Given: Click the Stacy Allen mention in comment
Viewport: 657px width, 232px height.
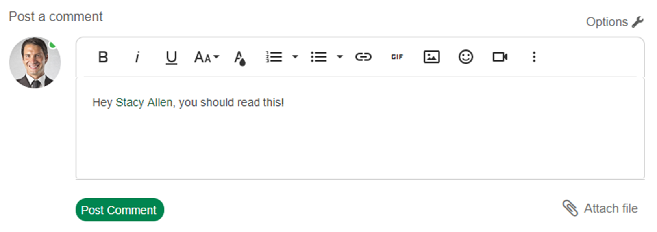Looking at the screenshot, I should point(144,103).
